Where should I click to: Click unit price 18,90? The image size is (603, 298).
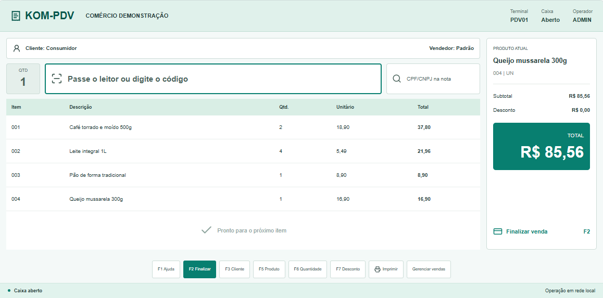[x=343, y=127]
